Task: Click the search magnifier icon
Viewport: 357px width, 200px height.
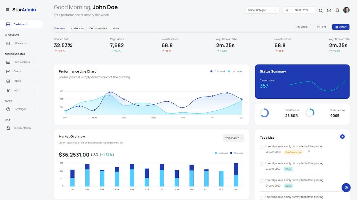Action: click(x=321, y=10)
